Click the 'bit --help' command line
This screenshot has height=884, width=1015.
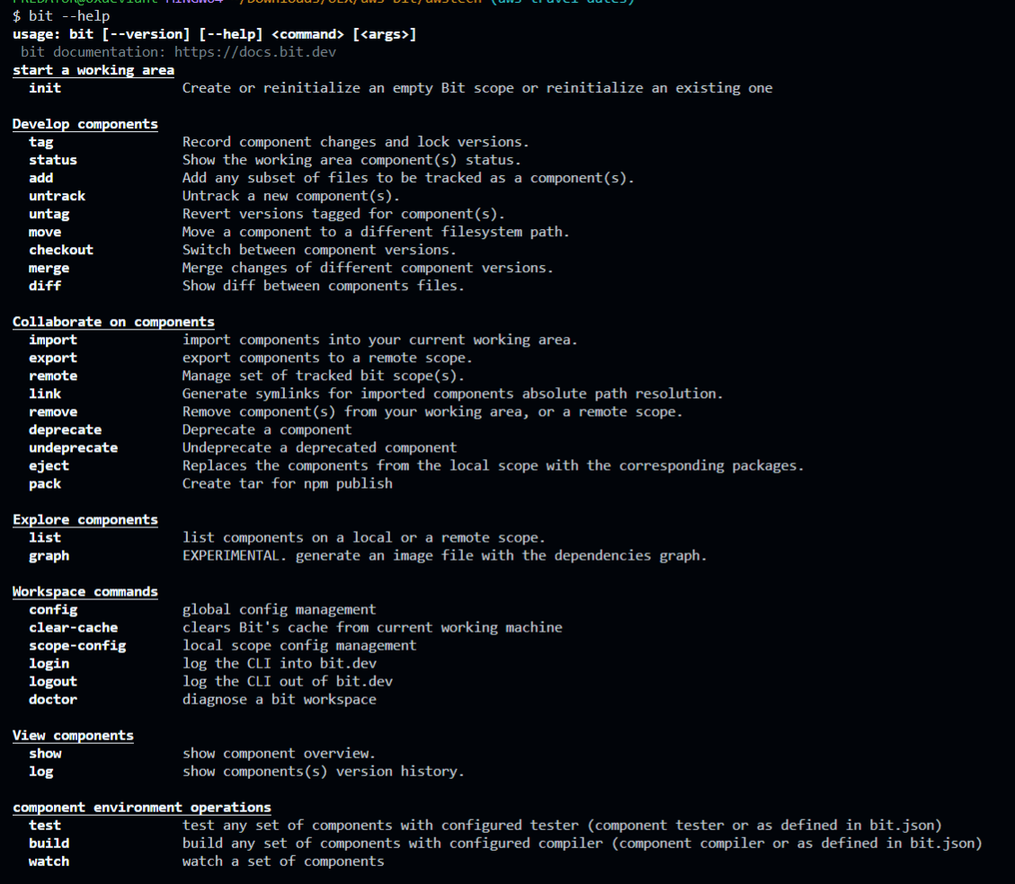pyautogui.click(x=61, y=15)
